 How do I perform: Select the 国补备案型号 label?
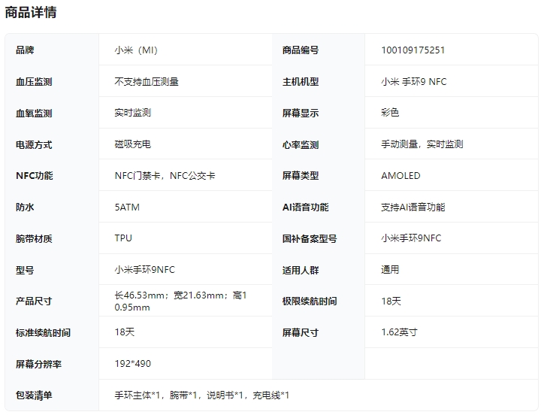[310, 239]
